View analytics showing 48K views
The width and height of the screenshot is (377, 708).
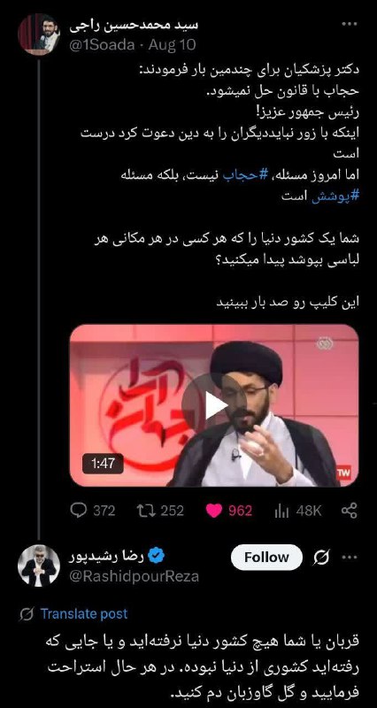coord(298,511)
